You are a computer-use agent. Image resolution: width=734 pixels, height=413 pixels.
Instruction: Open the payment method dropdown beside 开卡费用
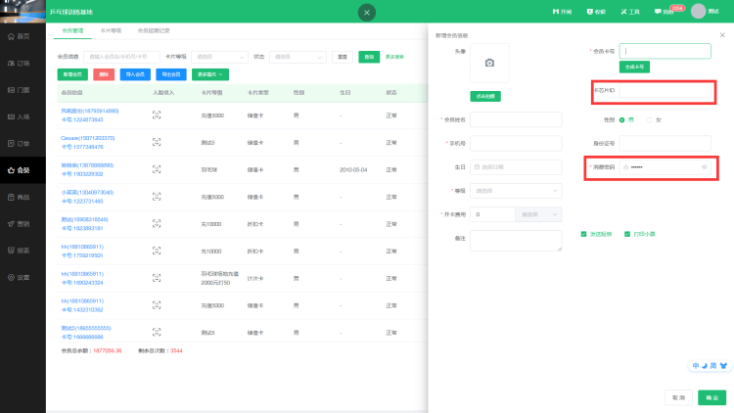coord(541,213)
